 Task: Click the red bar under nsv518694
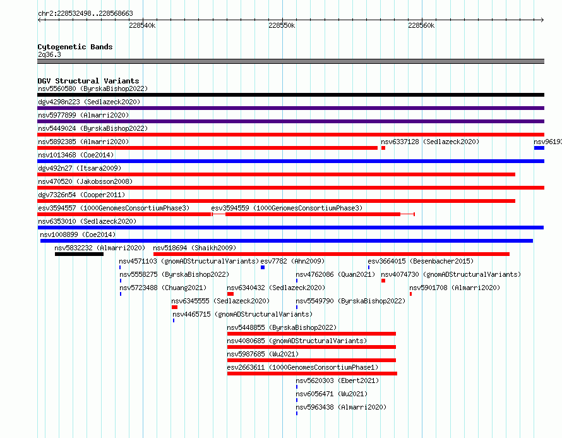click(332, 254)
